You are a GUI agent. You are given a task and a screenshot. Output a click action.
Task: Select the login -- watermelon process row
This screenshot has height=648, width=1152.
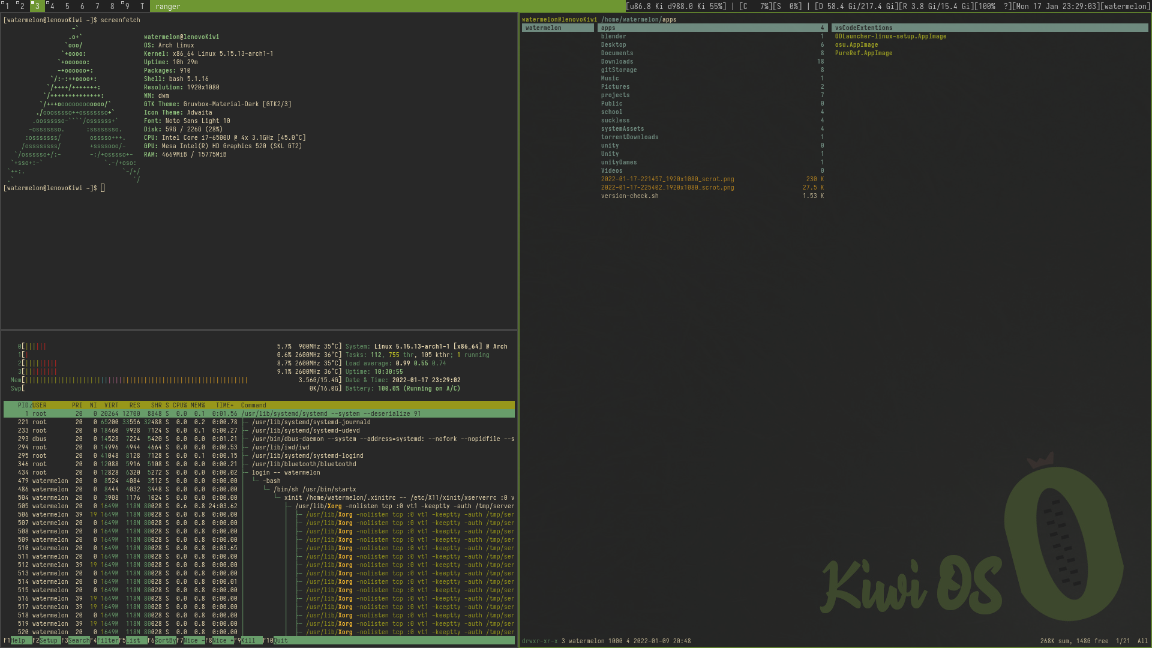[259, 473]
